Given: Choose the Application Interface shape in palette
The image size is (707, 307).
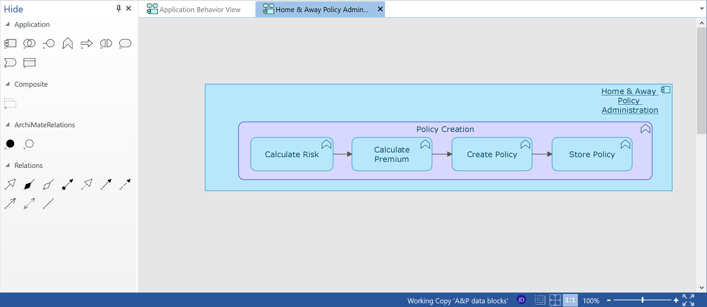Looking at the screenshot, I should 48,43.
